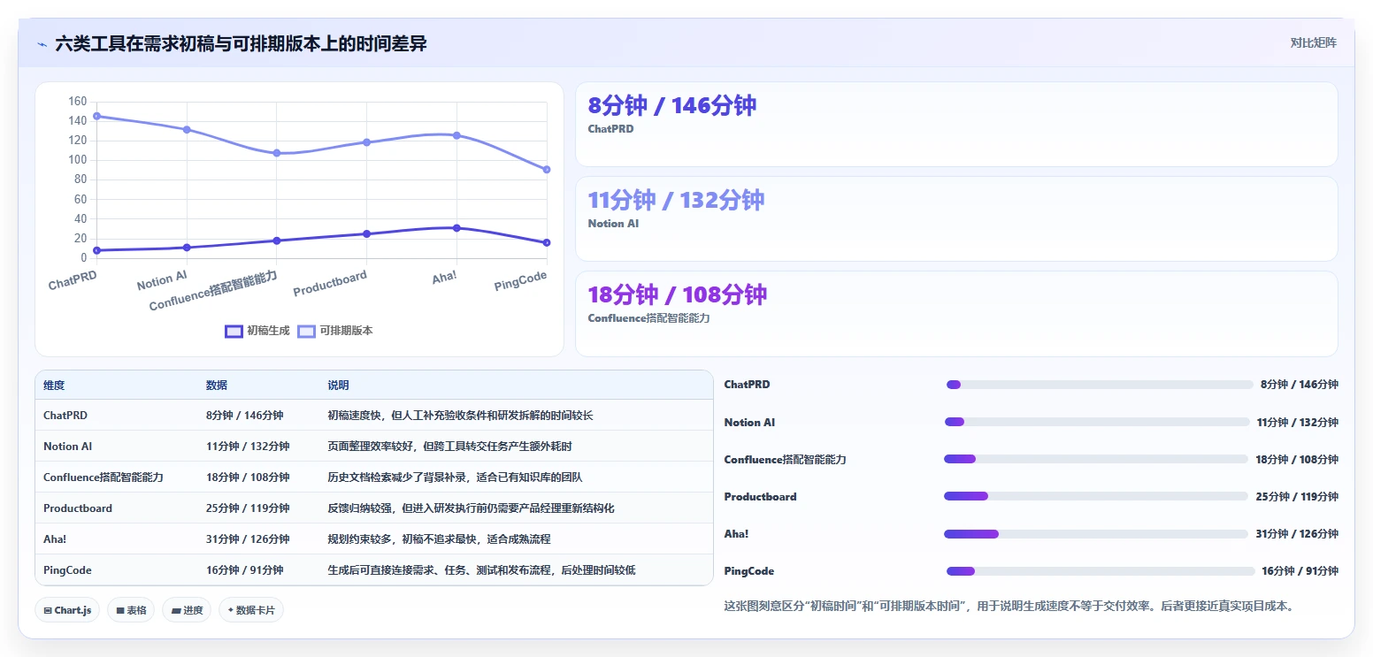Click 11分钟 / 132分钟 value in the progress list
Screen dimensions: 1373x657
point(1297,422)
